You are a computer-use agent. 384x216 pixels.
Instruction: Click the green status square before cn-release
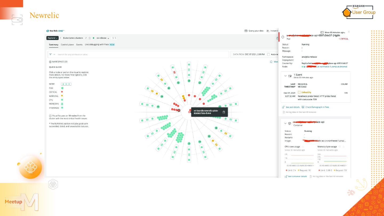tap(94, 38)
